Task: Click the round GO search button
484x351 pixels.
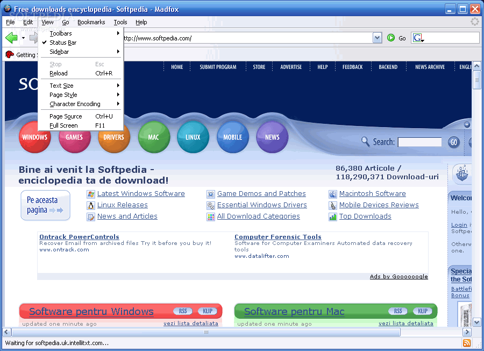Action: [453, 142]
